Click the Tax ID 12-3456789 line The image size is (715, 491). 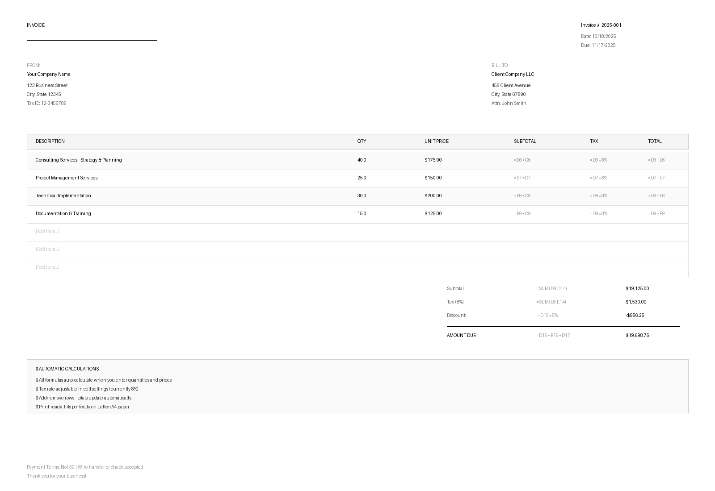46,104
